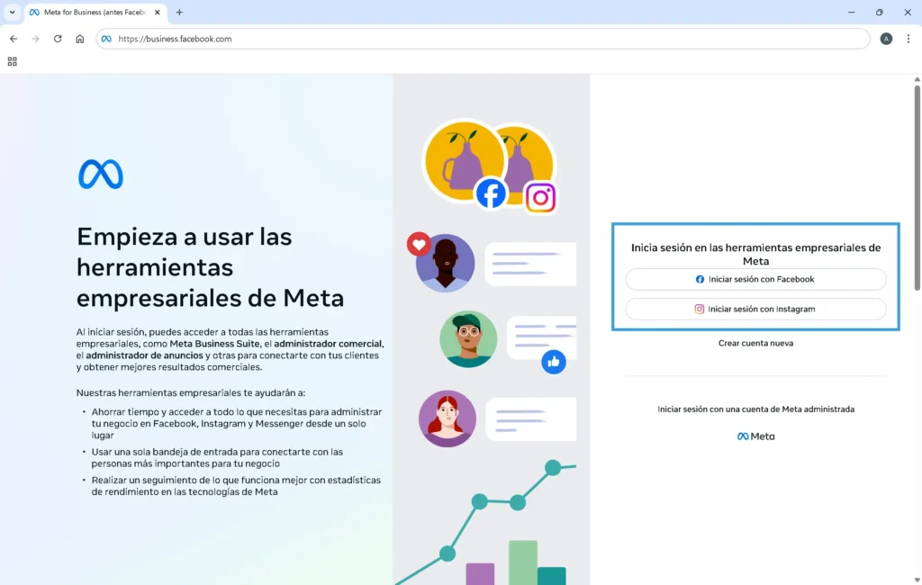
Task: Click the bullet starting Usar una sola bandeja
Action: click(217, 457)
